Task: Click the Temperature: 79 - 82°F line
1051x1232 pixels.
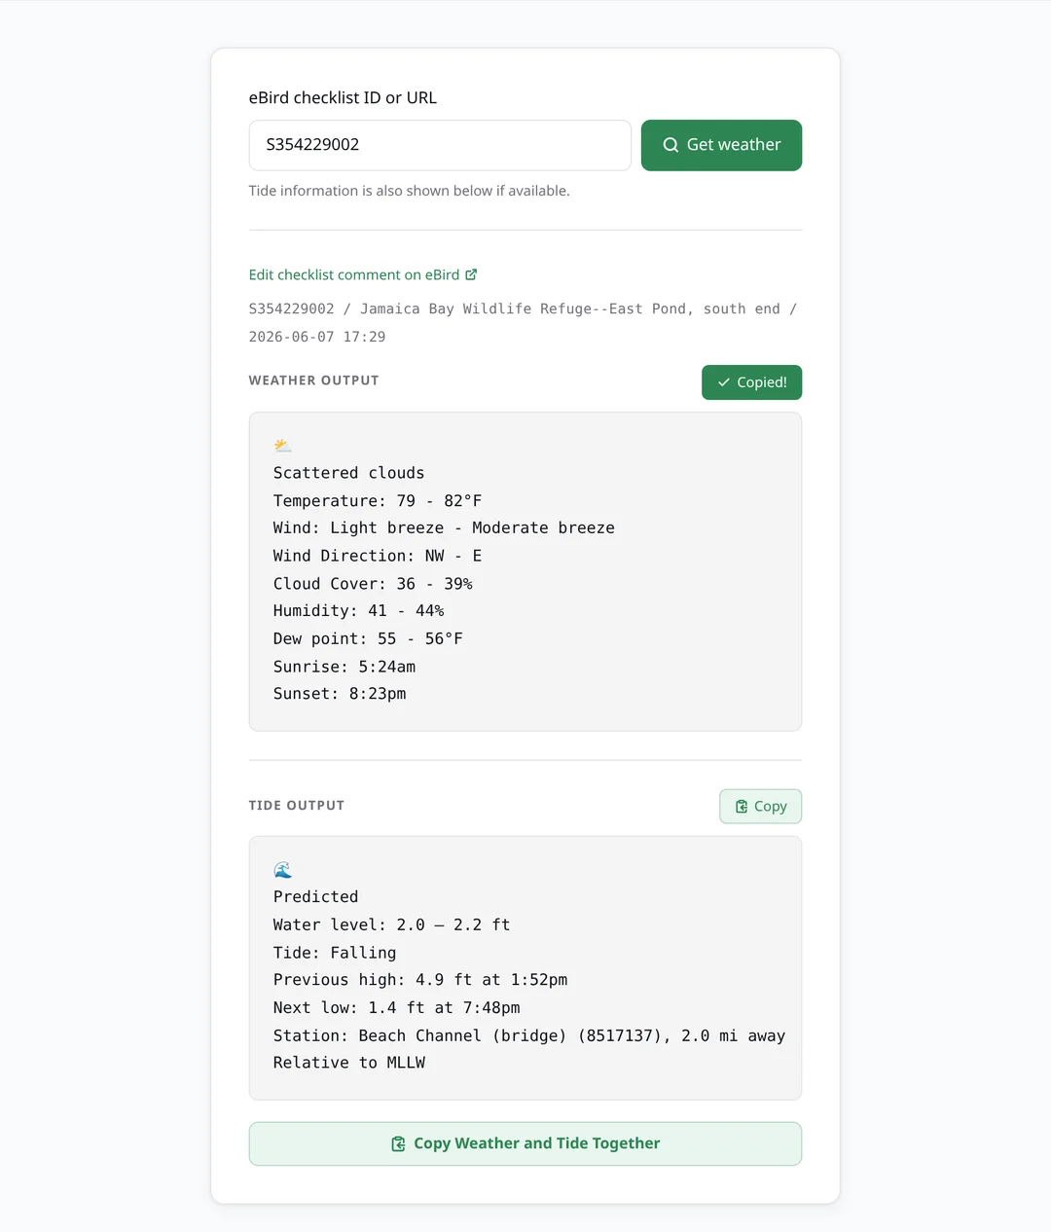Action: point(378,500)
